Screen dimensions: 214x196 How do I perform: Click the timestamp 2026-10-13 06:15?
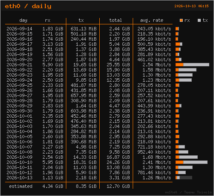click(x=191, y=6)
